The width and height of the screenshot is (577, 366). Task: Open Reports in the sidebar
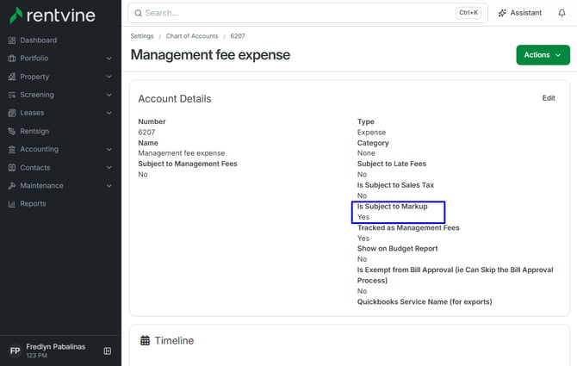pyautogui.click(x=33, y=204)
